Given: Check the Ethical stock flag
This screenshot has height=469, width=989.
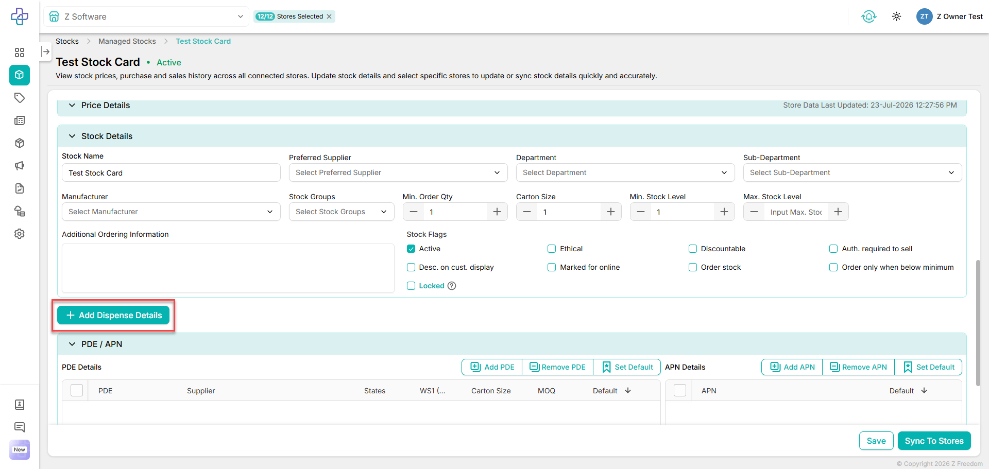Looking at the screenshot, I should coord(552,249).
